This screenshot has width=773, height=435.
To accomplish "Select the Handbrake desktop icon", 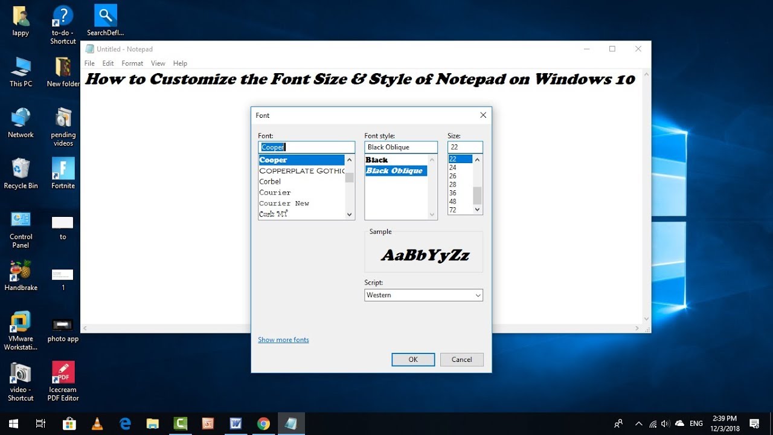I will tap(21, 276).
